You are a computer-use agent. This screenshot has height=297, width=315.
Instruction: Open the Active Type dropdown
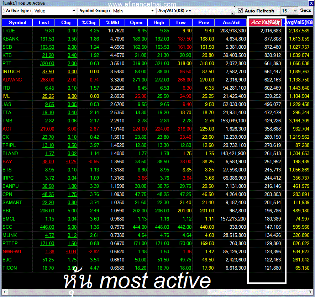point(74,11)
